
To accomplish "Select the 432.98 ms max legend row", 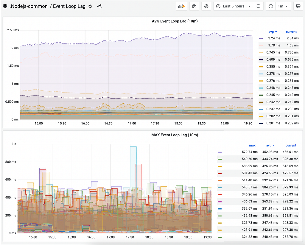I will pyautogui.click(x=258, y=216).
